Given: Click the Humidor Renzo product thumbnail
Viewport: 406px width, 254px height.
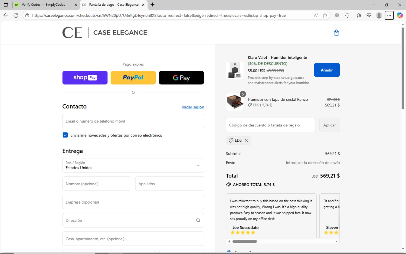Looking at the screenshot, I should click(235, 102).
